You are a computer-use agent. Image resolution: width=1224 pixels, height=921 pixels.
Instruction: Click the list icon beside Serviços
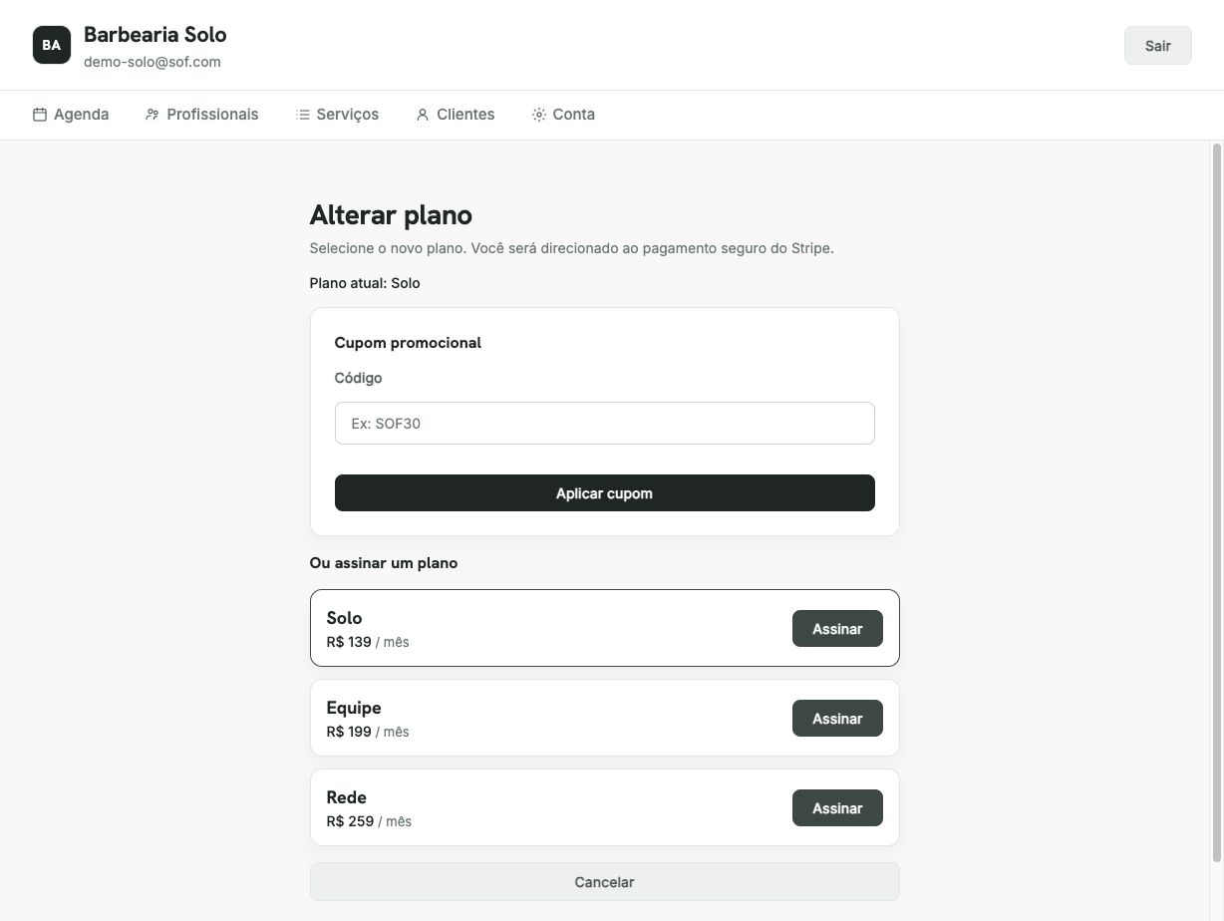[x=303, y=115]
